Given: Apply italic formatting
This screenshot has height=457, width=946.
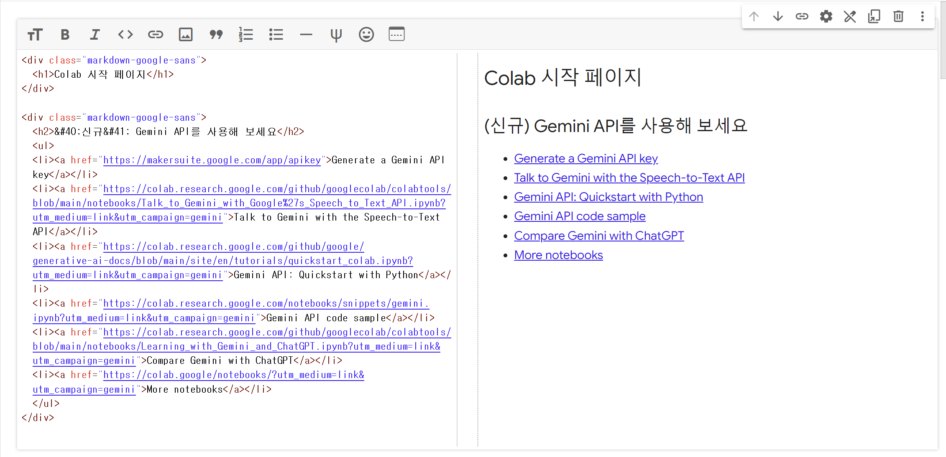Looking at the screenshot, I should point(95,34).
